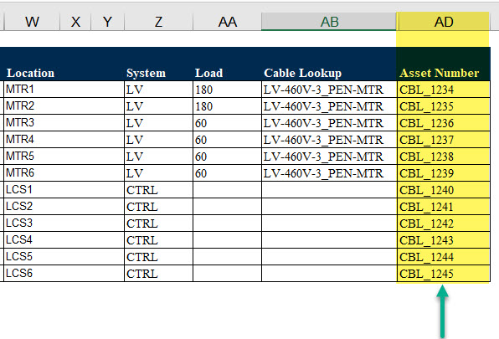Select cell containing CBL_1240
The width and height of the screenshot is (499, 339).
[x=443, y=190]
